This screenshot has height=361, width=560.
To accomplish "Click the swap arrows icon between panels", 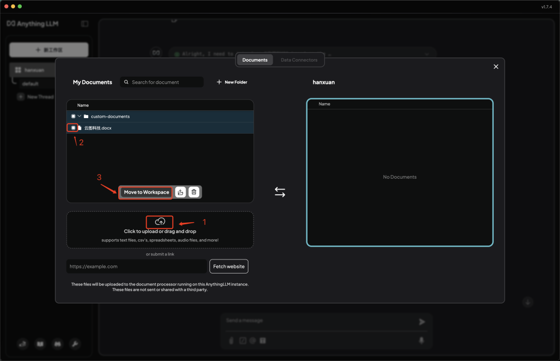I will [x=280, y=192].
